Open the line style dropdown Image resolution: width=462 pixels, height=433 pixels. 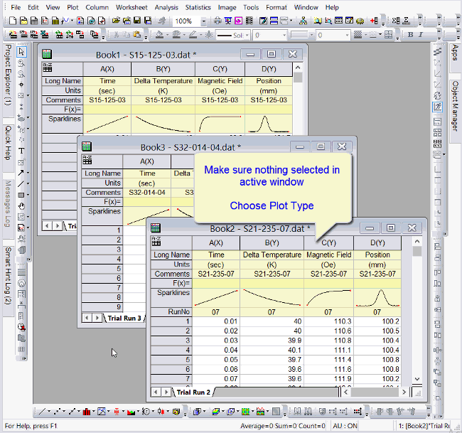click(248, 35)
